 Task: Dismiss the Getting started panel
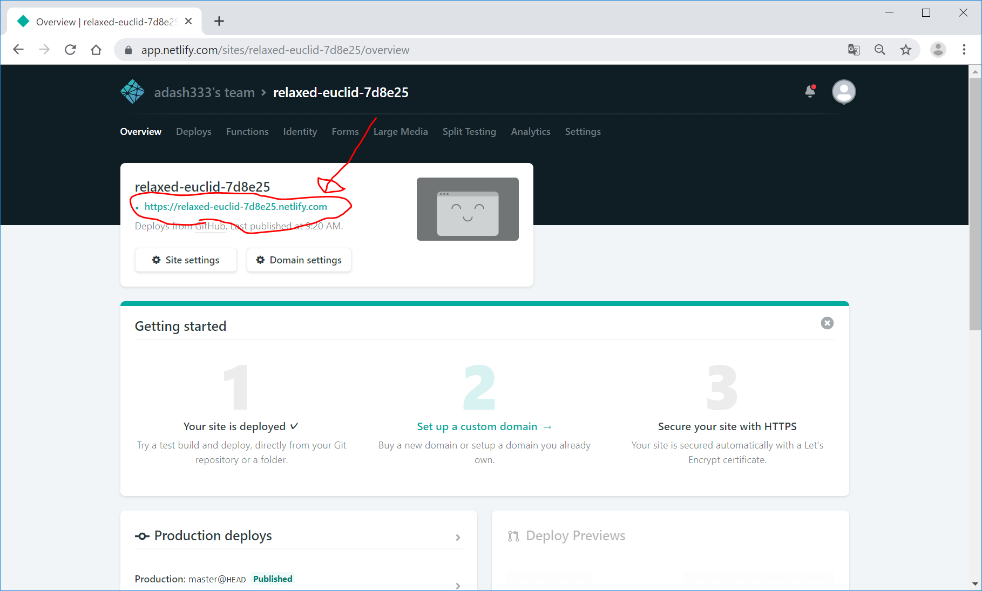(x=827, y=323)
